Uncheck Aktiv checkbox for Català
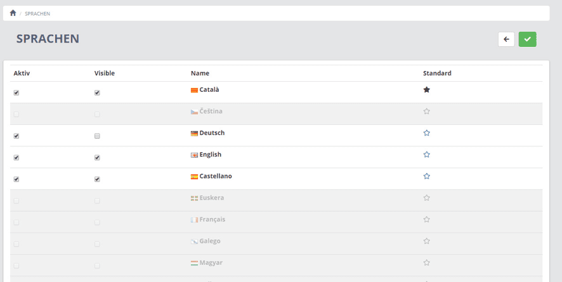Image resolution: width=562 pixels, height=282 pixels. click(16, 93)
